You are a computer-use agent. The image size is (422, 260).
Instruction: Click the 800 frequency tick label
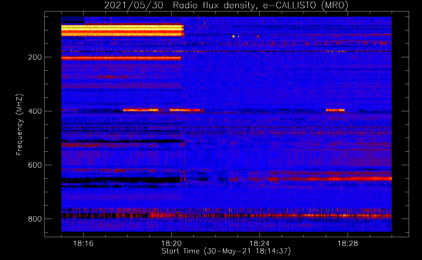pos(35,219)
